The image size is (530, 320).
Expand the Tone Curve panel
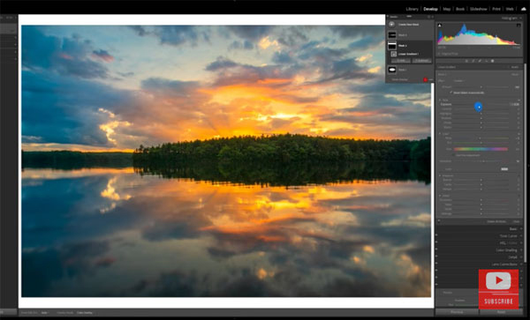pyautogui.click(x=510, y=236)
